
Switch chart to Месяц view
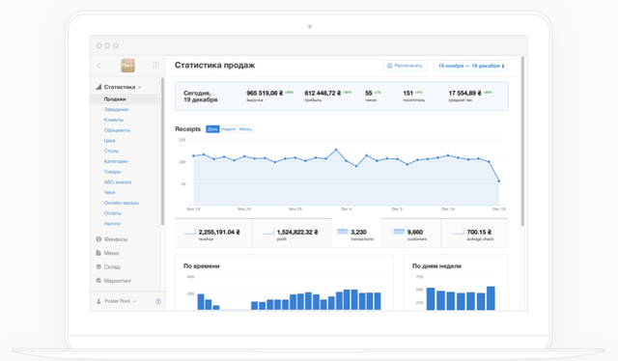[x=245, y=129]
